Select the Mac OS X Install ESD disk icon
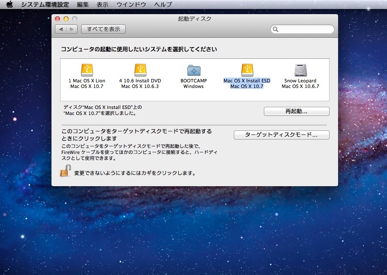The height and width of the screenshot is (275, 387). [x=247, y=70]
